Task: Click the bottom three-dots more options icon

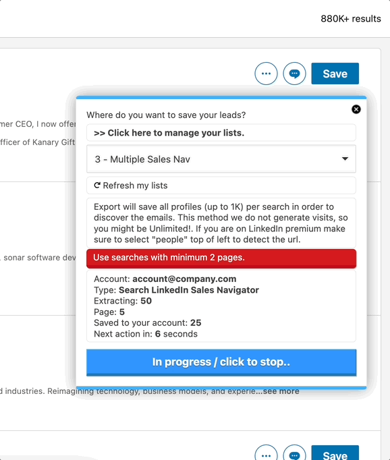Action: pos(266,455)
